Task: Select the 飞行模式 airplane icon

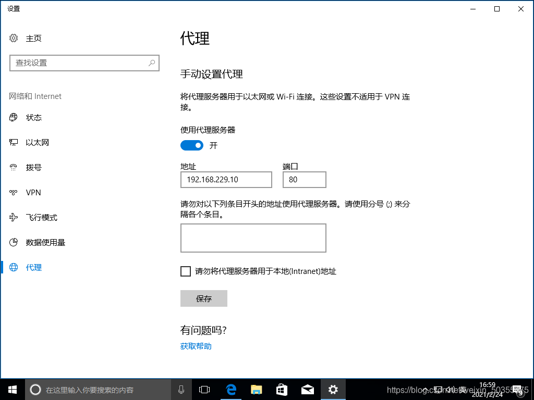Action: pyautogui.click(x=14, y=217)
